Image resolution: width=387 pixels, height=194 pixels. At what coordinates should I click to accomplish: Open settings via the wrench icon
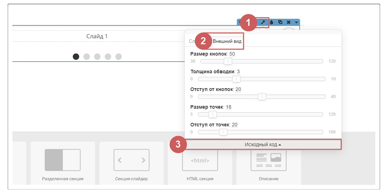tap(263, 22)
